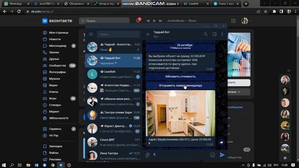Forward the apartment photo message

(221, 142)
